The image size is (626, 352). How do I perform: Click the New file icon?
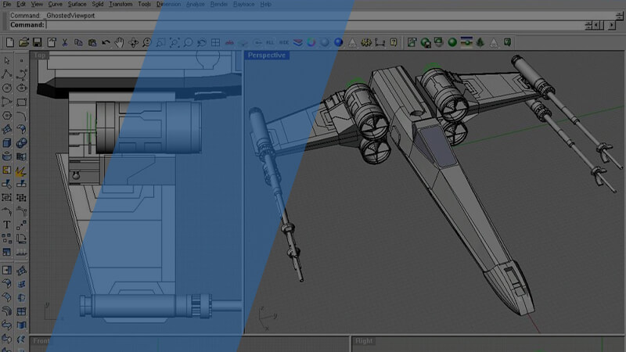pyautogui.click(x=10, y=42)
